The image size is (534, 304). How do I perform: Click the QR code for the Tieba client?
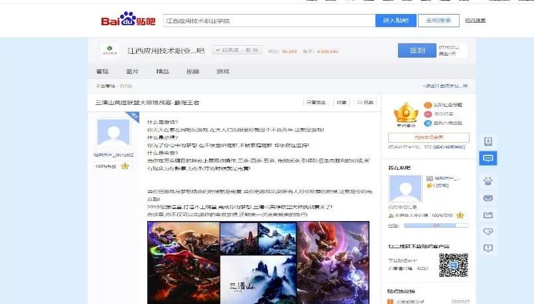(453, 265)
